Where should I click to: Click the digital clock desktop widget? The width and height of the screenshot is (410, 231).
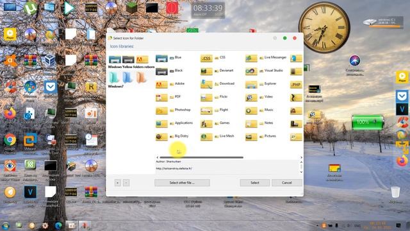(208, 10)
